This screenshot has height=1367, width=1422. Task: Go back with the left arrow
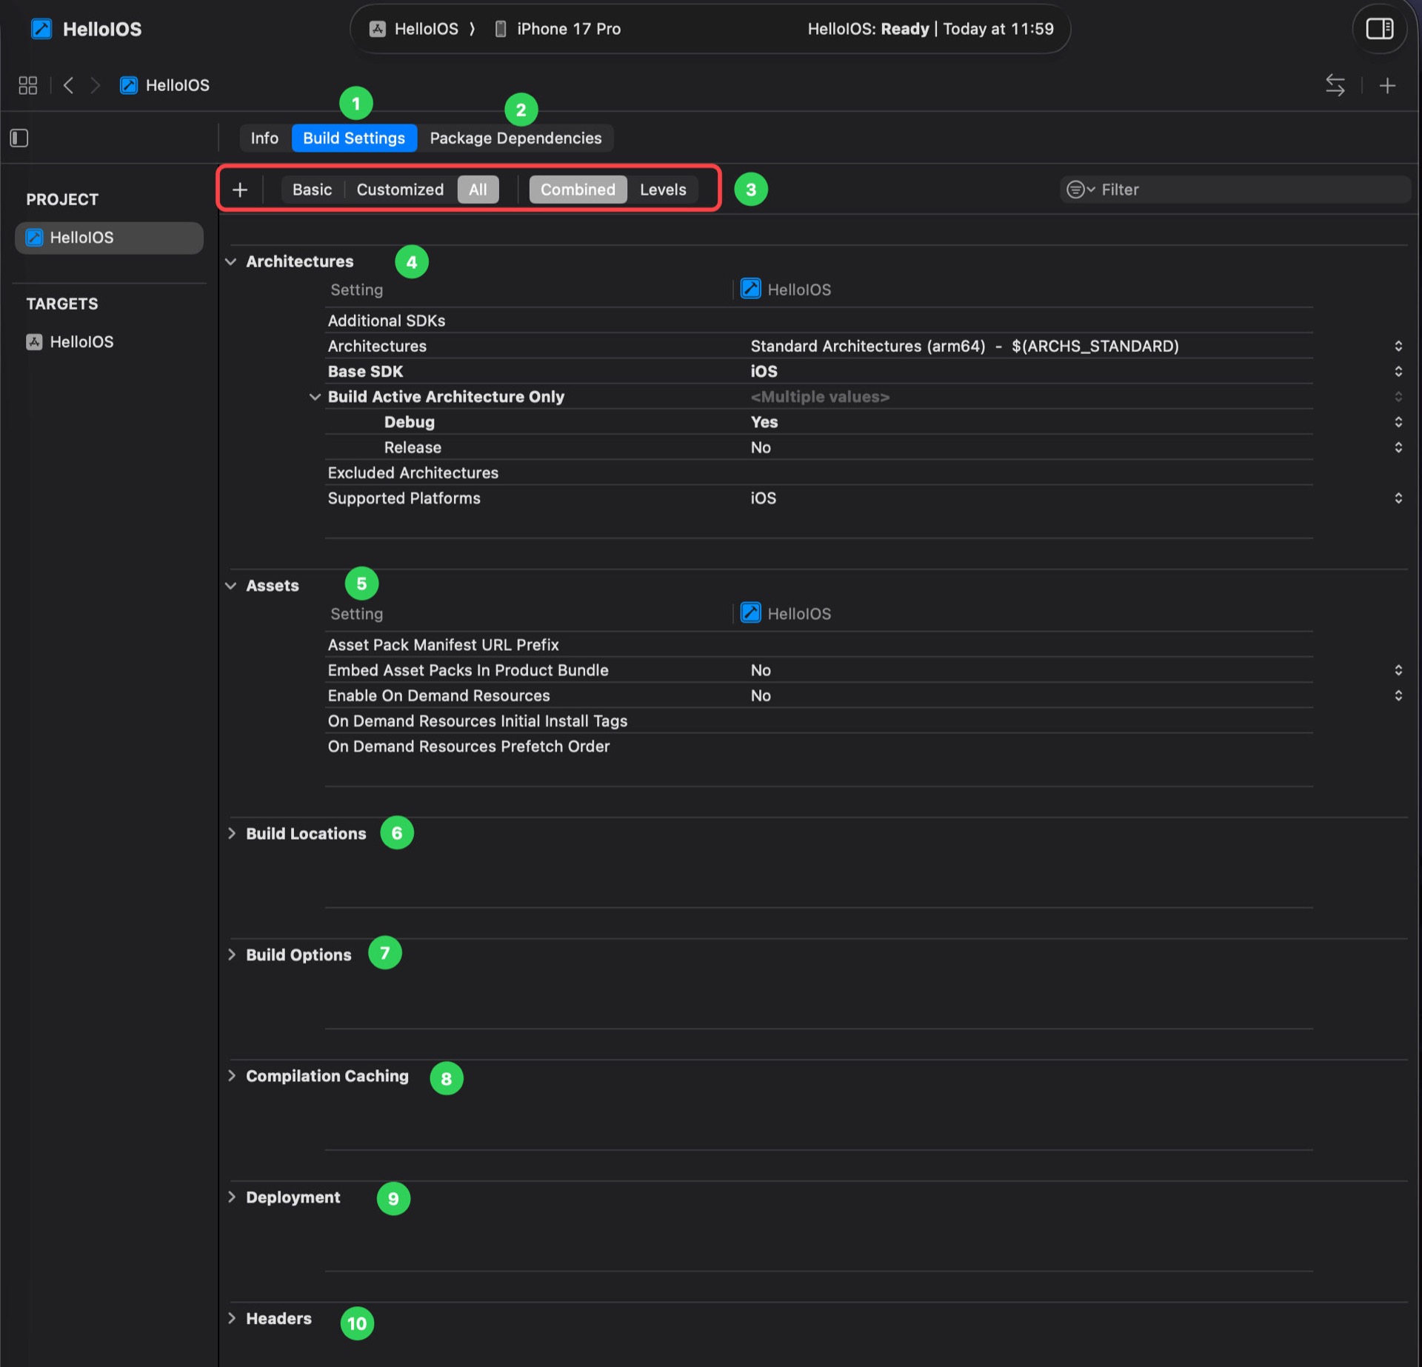point(68,85)
